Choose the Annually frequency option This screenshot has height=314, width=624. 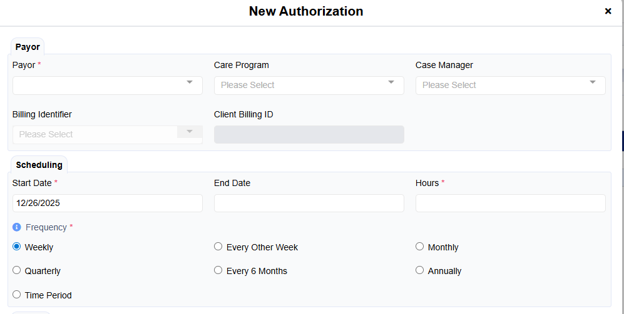(420, 270)
